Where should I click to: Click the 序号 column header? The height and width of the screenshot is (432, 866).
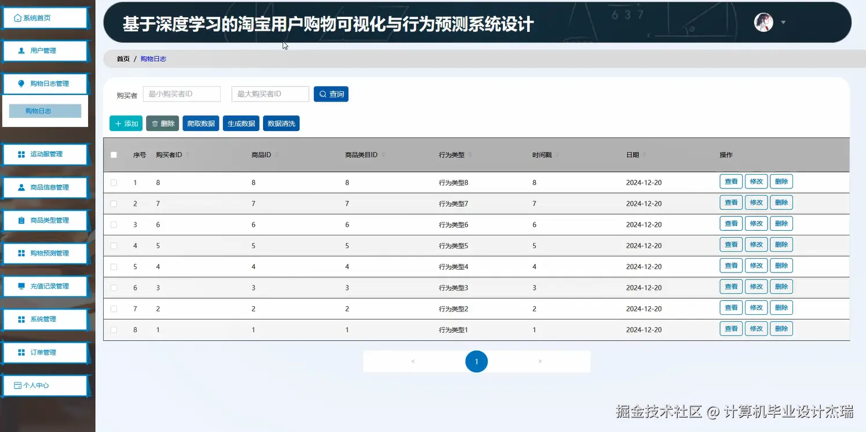click(140, 155)
